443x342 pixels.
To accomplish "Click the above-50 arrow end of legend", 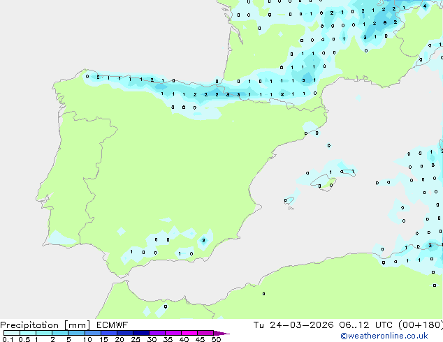I will (x=221, y=333).
